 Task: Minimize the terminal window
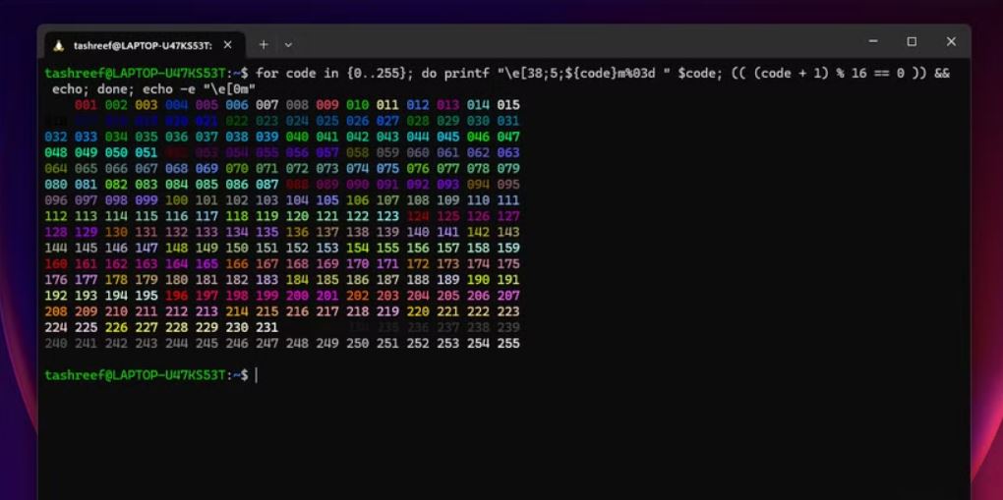[x=873, y=42]
